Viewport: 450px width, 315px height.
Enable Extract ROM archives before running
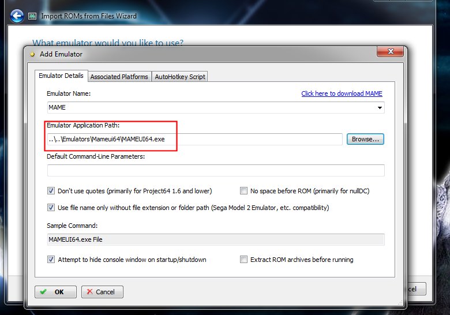tap(243, 260)
